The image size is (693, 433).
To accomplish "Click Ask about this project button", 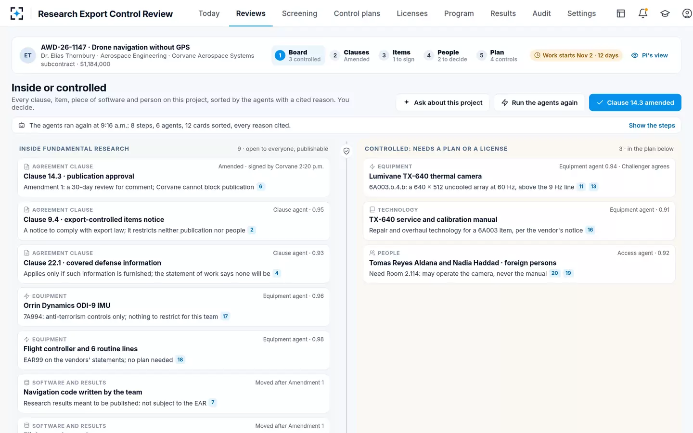I will tap(443, 102).
